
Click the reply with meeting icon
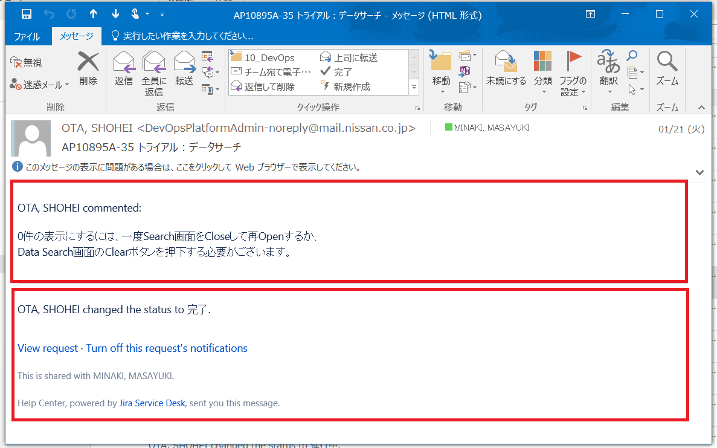coord(207,56)
